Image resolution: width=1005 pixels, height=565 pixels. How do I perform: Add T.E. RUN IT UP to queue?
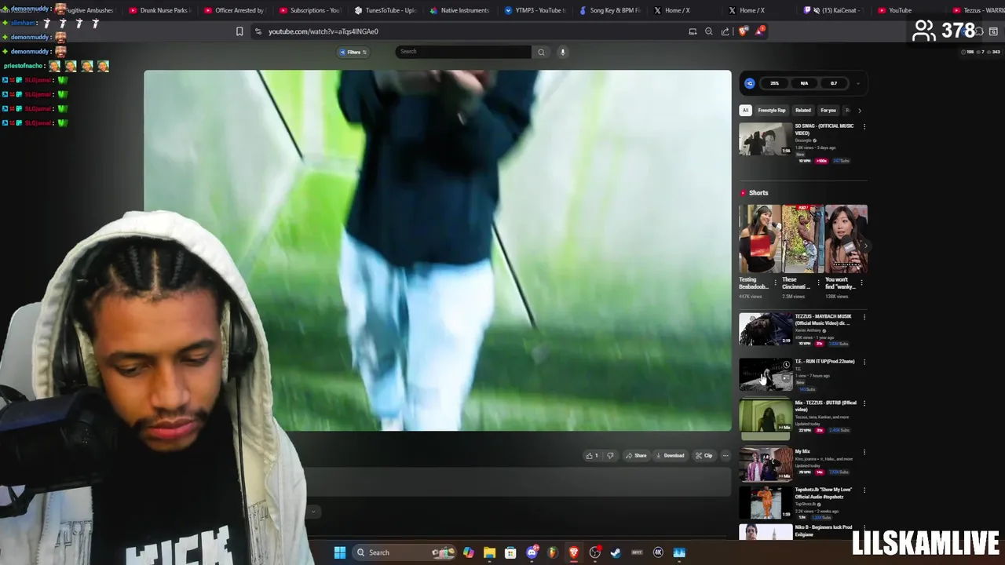tap(786, 377)
